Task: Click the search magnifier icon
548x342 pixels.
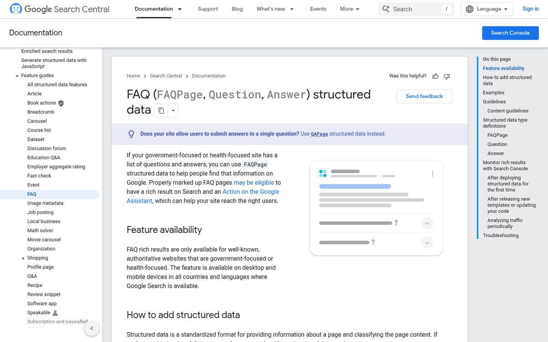Action: [386, 9]
